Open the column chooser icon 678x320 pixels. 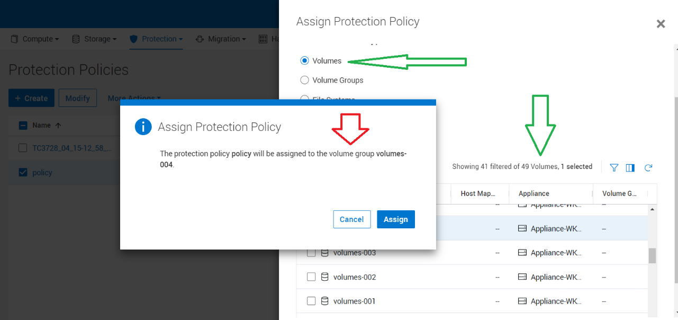[x=630, y=167]
